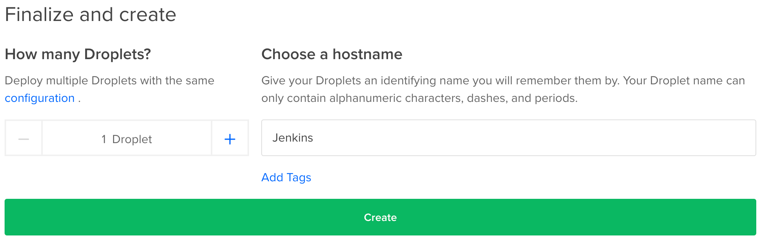Click the word "Finalize" in page title

[39, 15]
